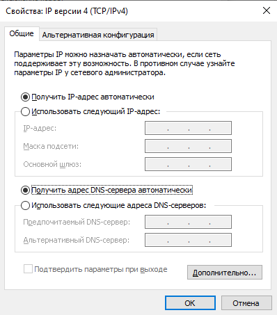Click the IP-адрес label text
The image size is (277, 315).
pos(40,128)
